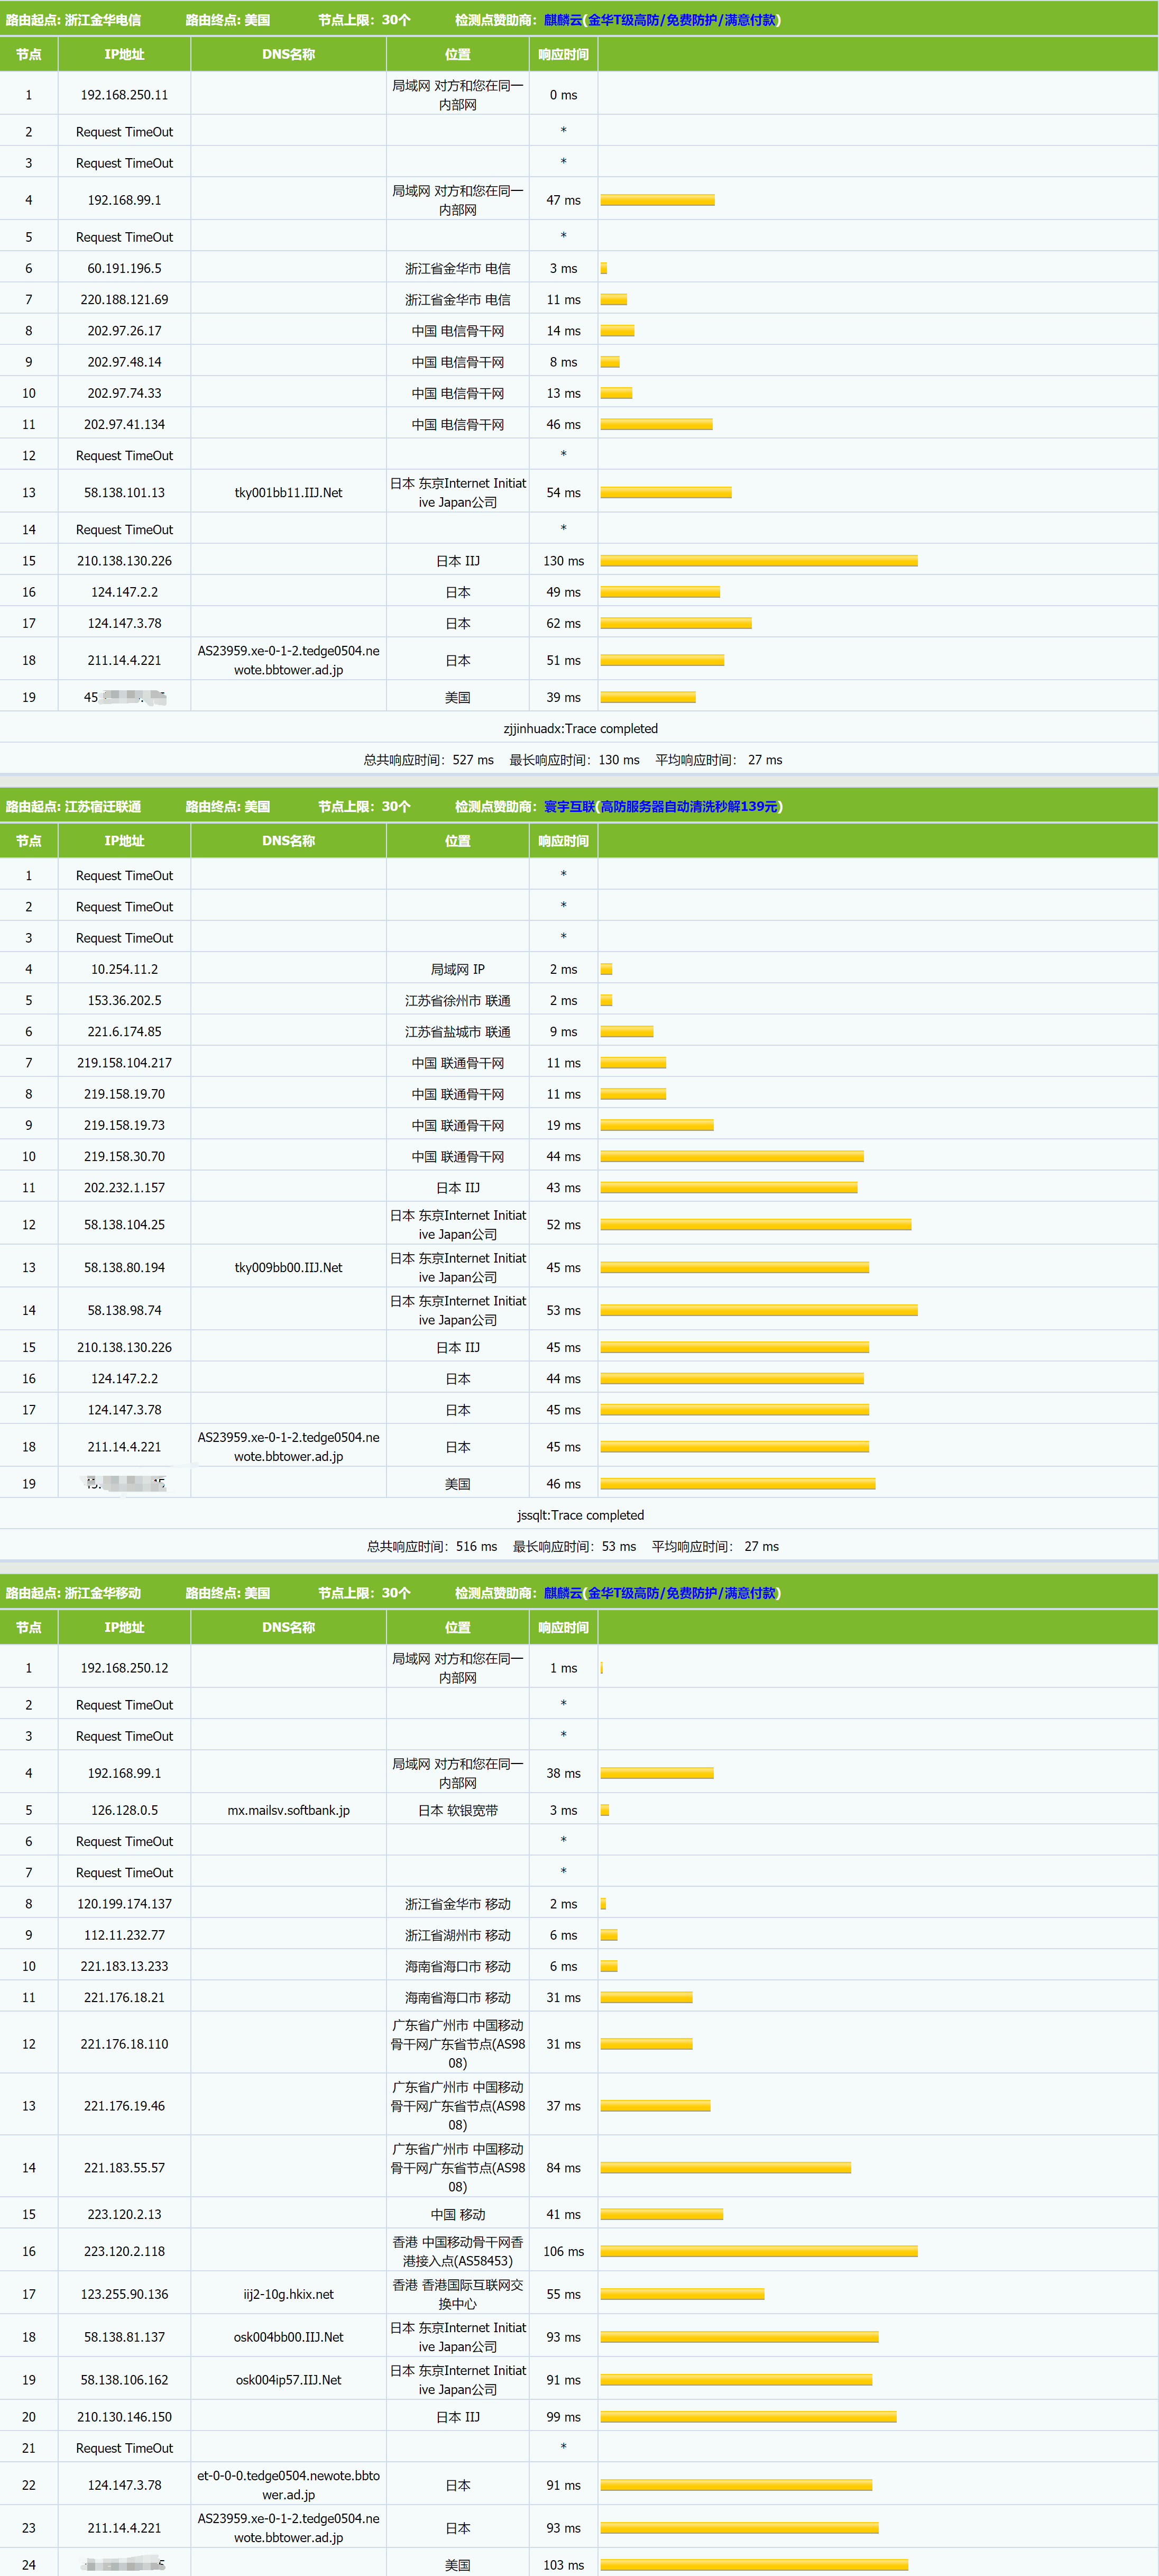Open the 麒麟云 sponsor link in 浙江金华电信 header

(563, 20)
